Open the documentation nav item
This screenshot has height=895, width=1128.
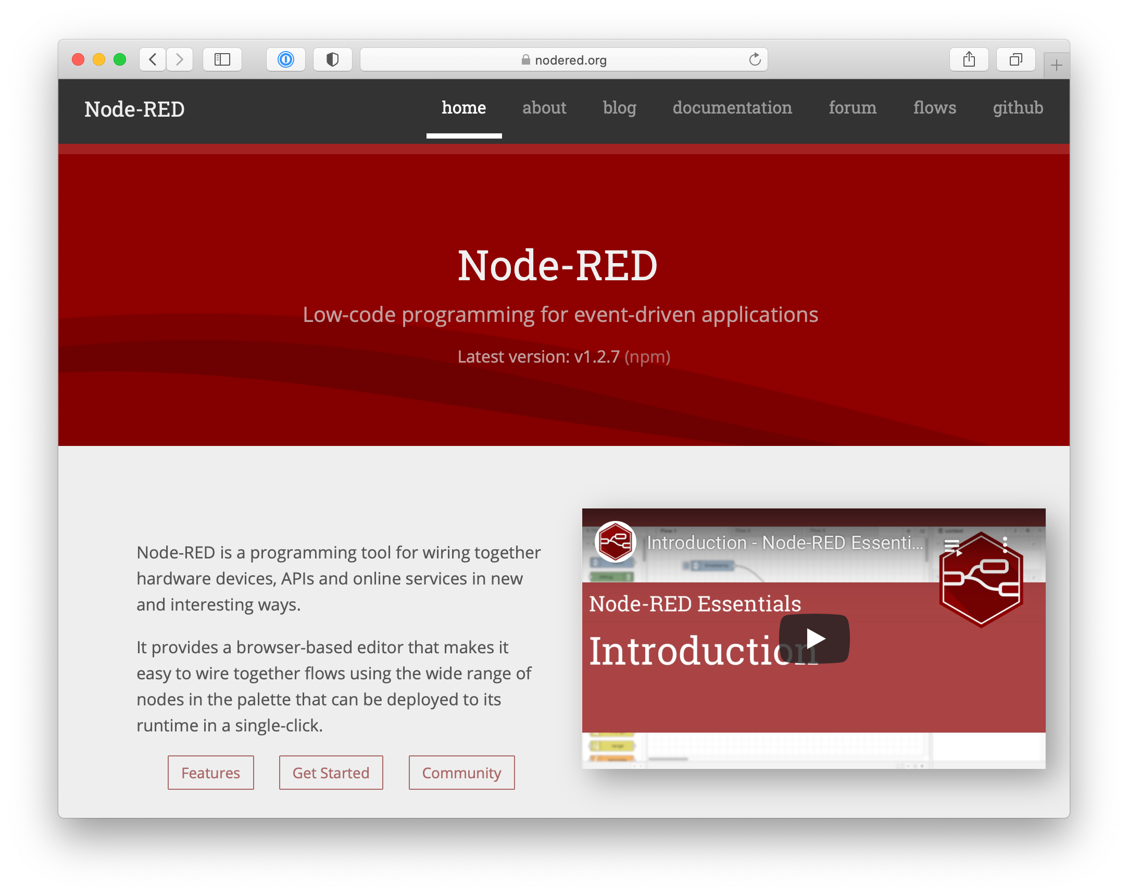pyautogui.click(x=732, y=108)
